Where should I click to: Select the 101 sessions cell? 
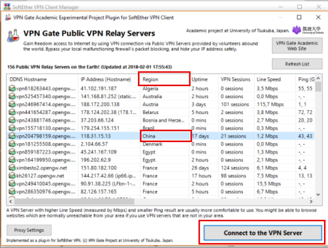point(235,104)
